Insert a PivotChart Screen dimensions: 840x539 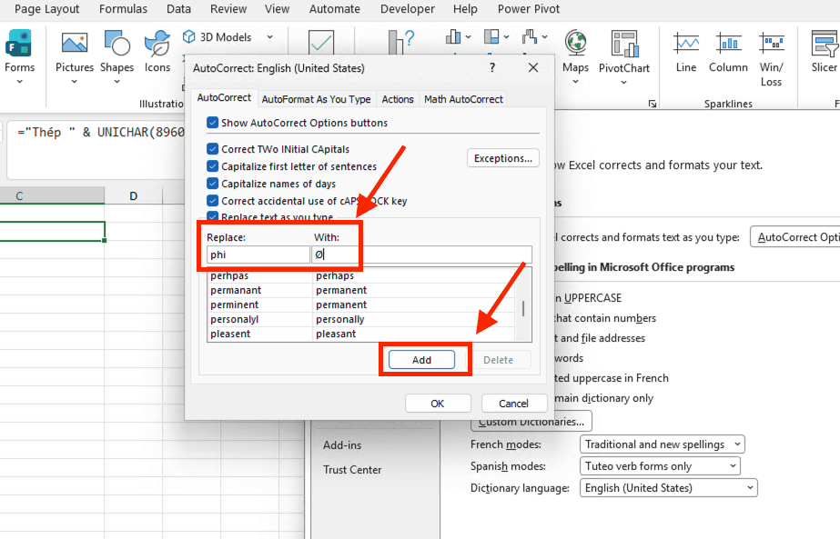tap(624, 44)
